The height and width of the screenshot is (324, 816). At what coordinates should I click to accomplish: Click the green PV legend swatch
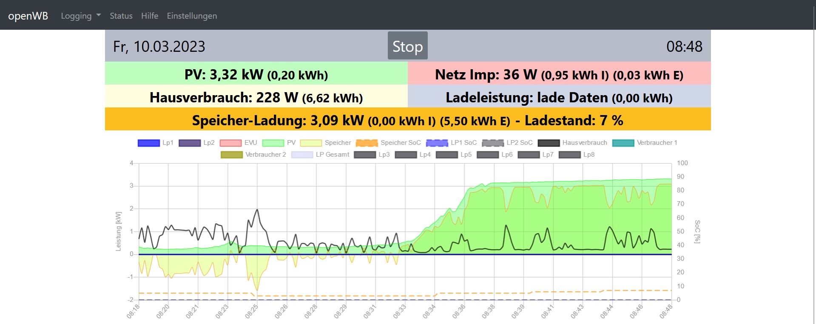tap(273, 143)
